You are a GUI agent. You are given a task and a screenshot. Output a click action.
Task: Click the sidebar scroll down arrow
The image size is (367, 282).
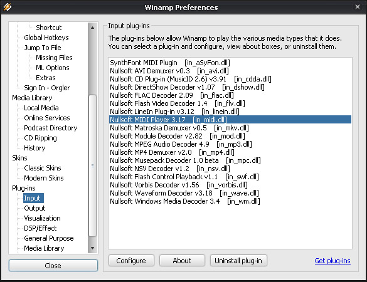click(x=92, y=248)
